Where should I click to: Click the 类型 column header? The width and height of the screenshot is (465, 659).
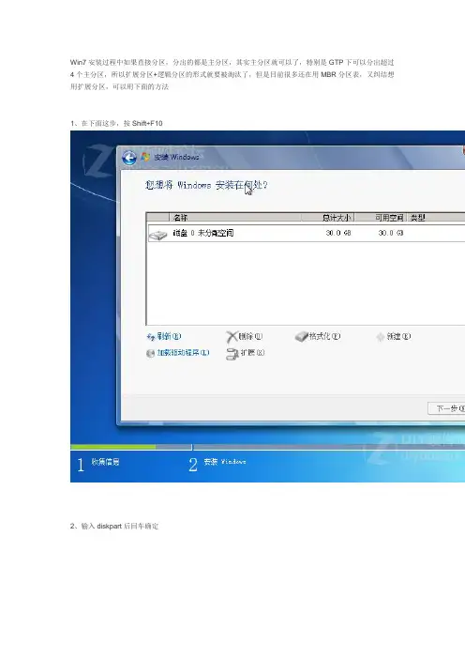click(x=436, y=217)
